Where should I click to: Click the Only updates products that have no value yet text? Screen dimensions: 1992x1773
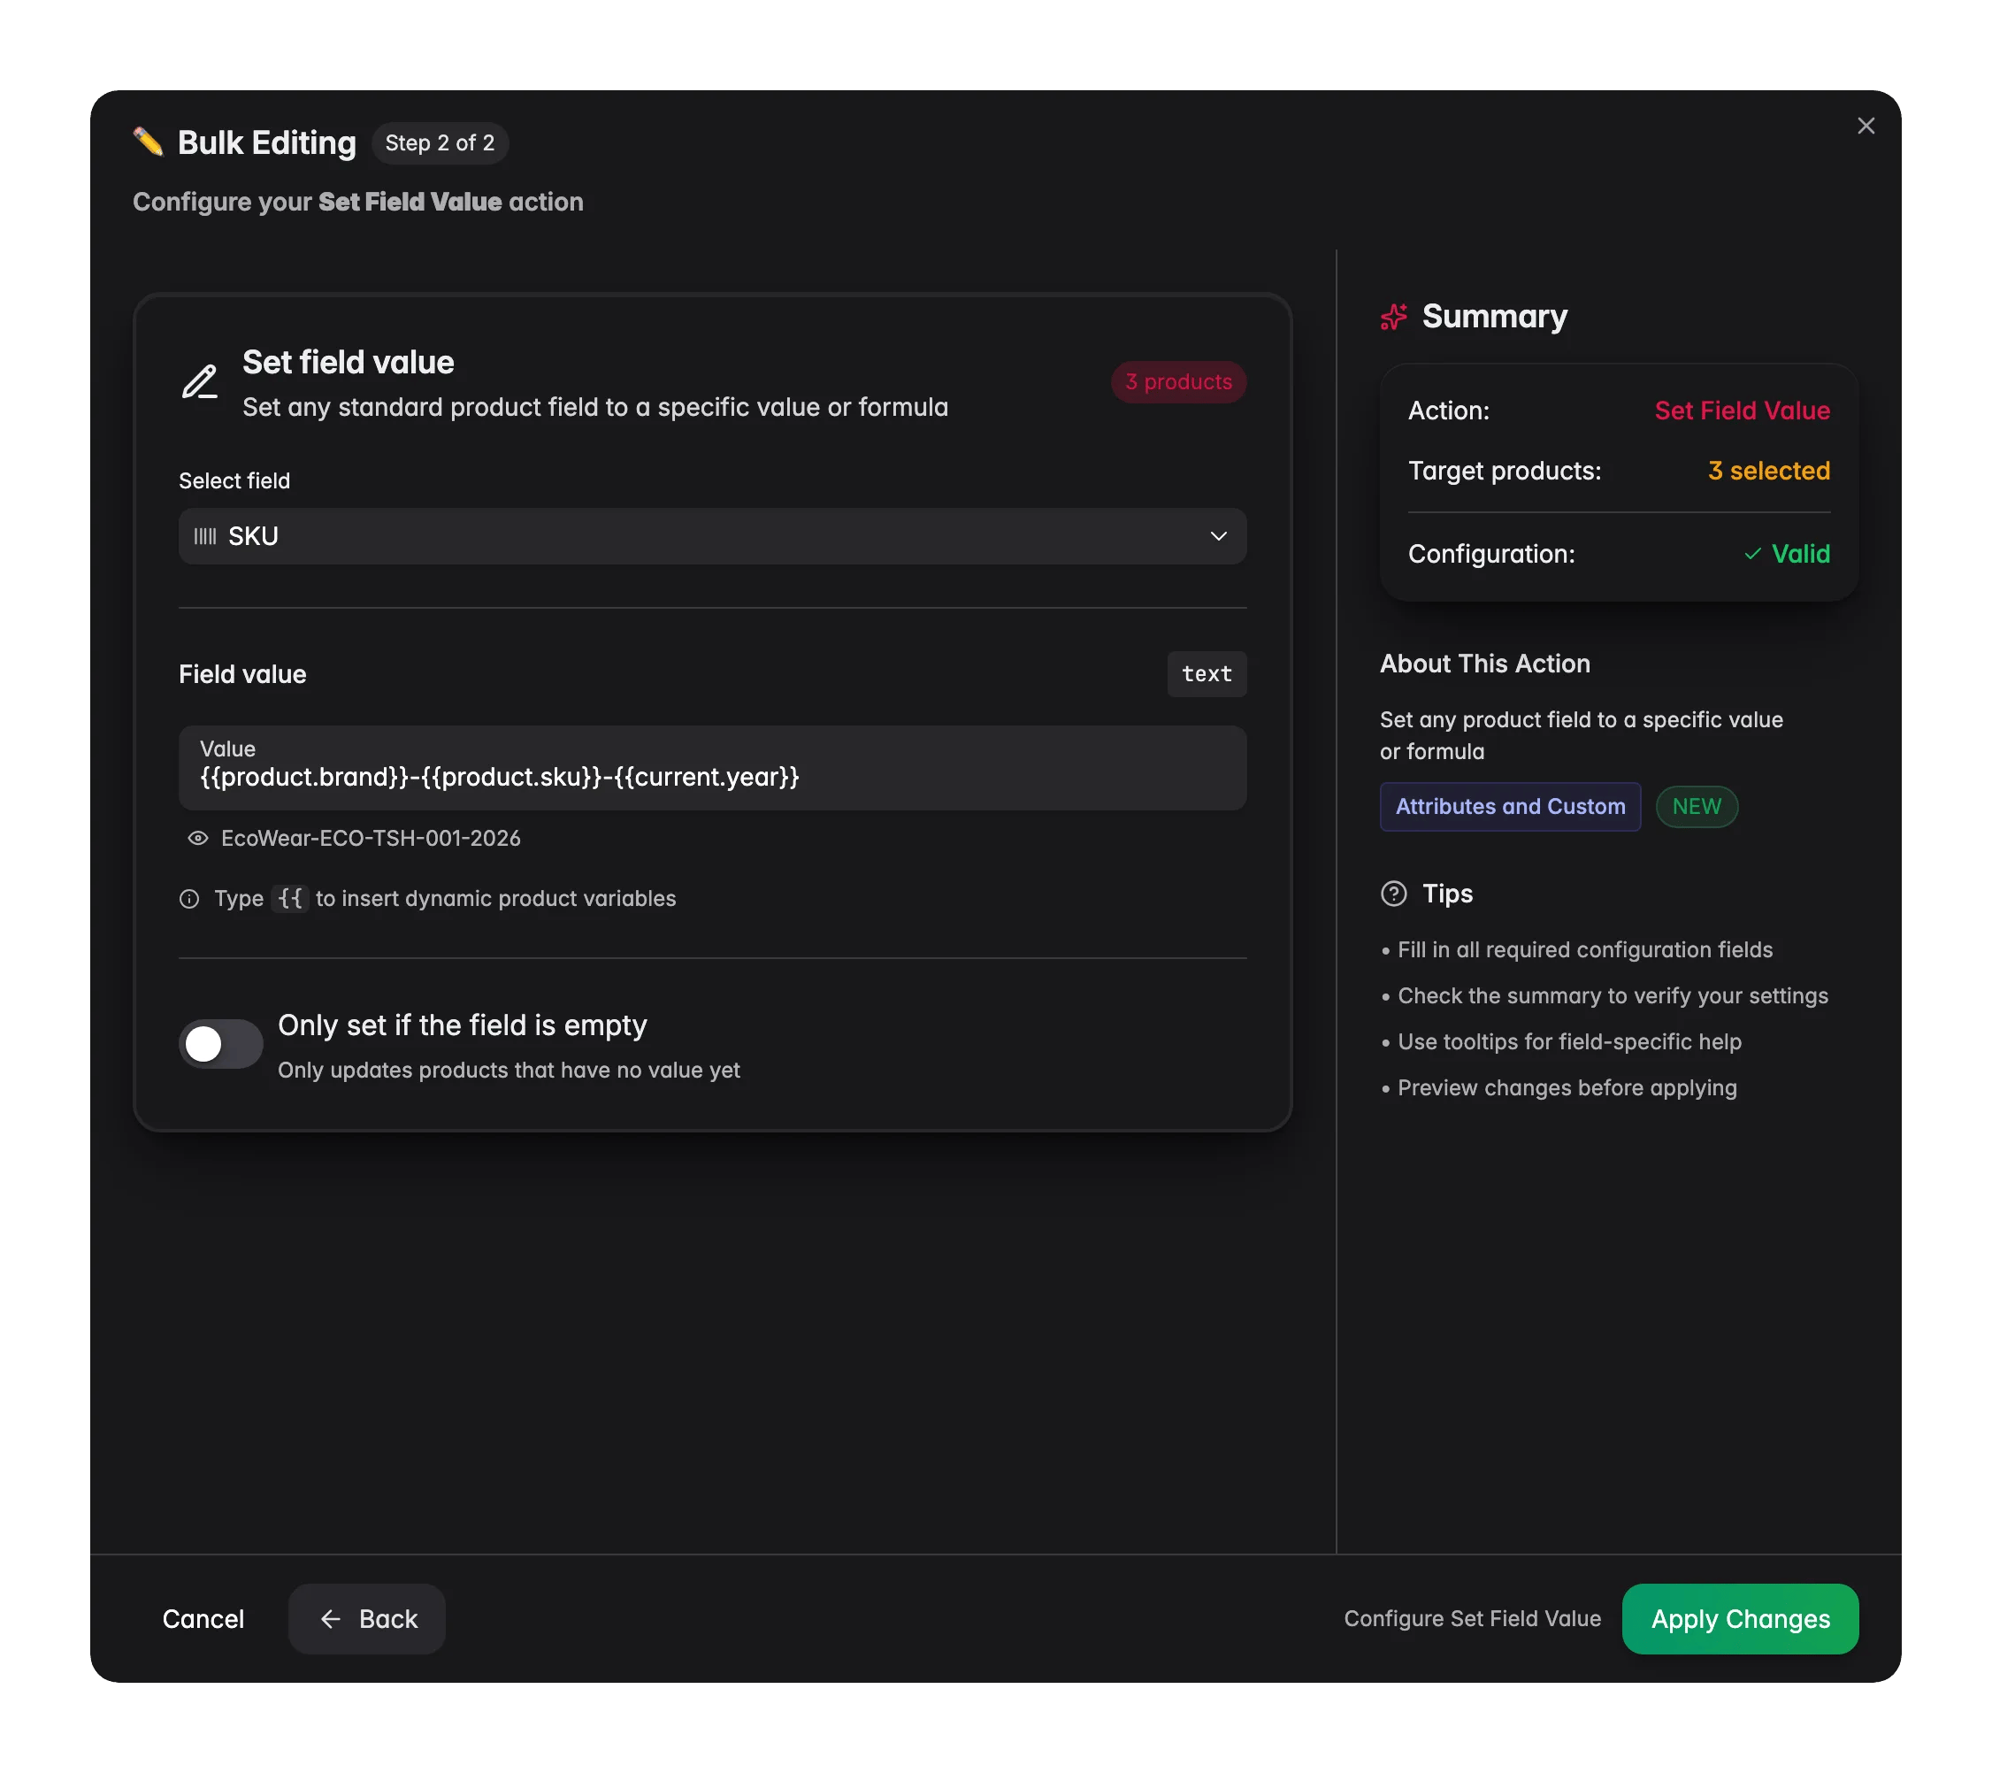[x=509, y=1071]
